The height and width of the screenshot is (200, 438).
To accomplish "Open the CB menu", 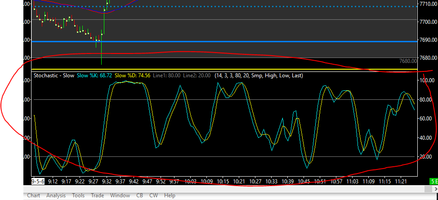I will [140, 196].
